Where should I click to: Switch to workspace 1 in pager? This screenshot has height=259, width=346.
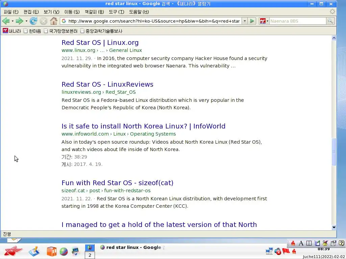pos(90,248)
